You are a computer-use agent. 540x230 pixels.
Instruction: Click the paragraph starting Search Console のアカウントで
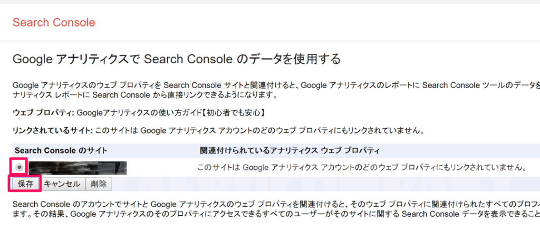[x=276, y=204]
